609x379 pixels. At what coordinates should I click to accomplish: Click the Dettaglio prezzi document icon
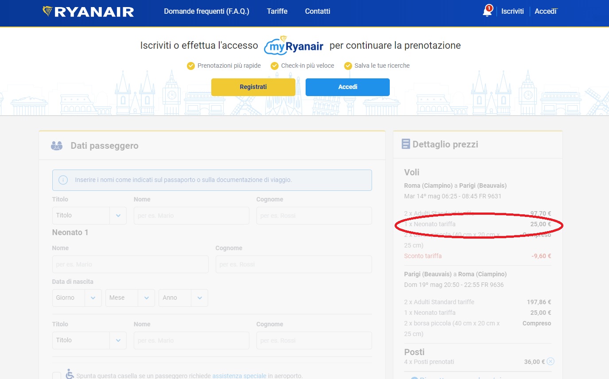(x=405, y=144)
